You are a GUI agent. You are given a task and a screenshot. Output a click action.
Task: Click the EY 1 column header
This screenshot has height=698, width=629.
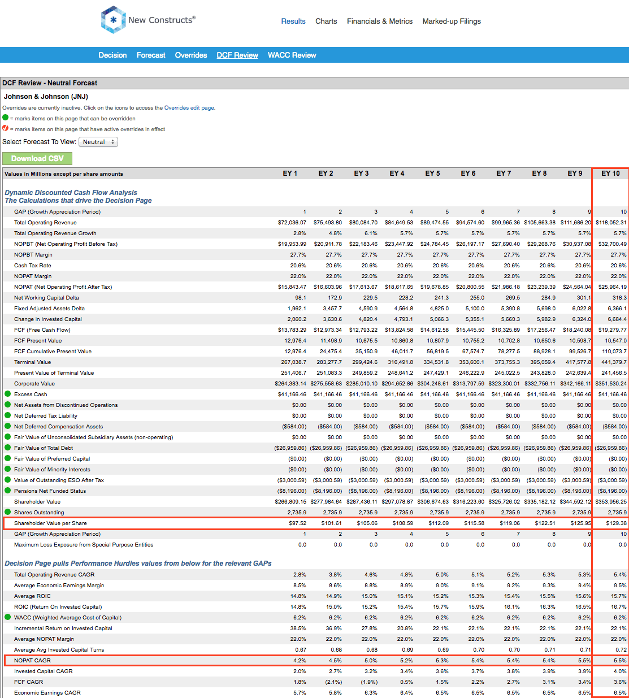coord(290,174)
